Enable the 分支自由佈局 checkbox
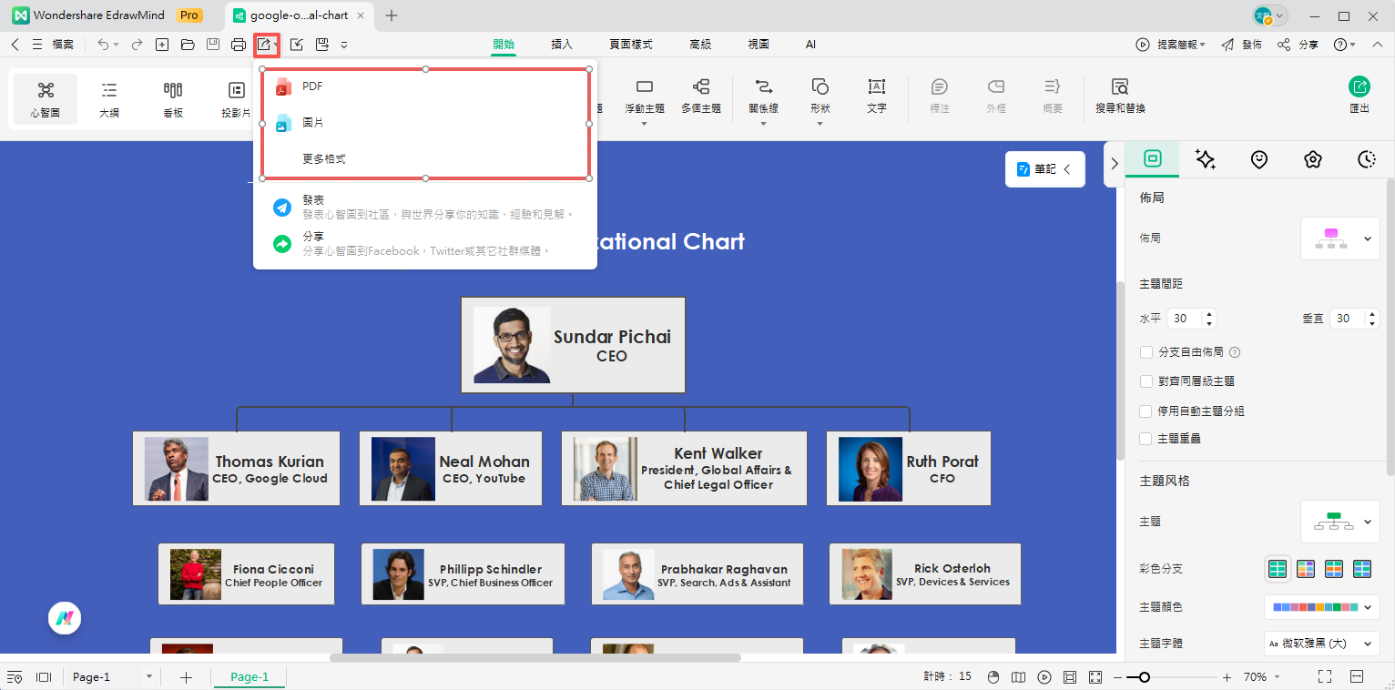Screen dimensions: 1395x690 tap(1146, 352)
